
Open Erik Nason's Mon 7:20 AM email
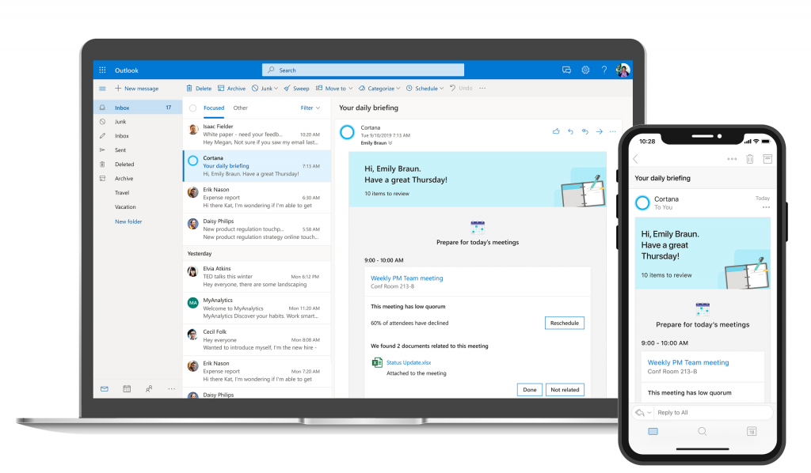(257, 371)
